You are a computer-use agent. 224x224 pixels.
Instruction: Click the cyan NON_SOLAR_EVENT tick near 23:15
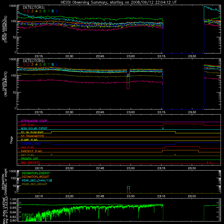163,129
